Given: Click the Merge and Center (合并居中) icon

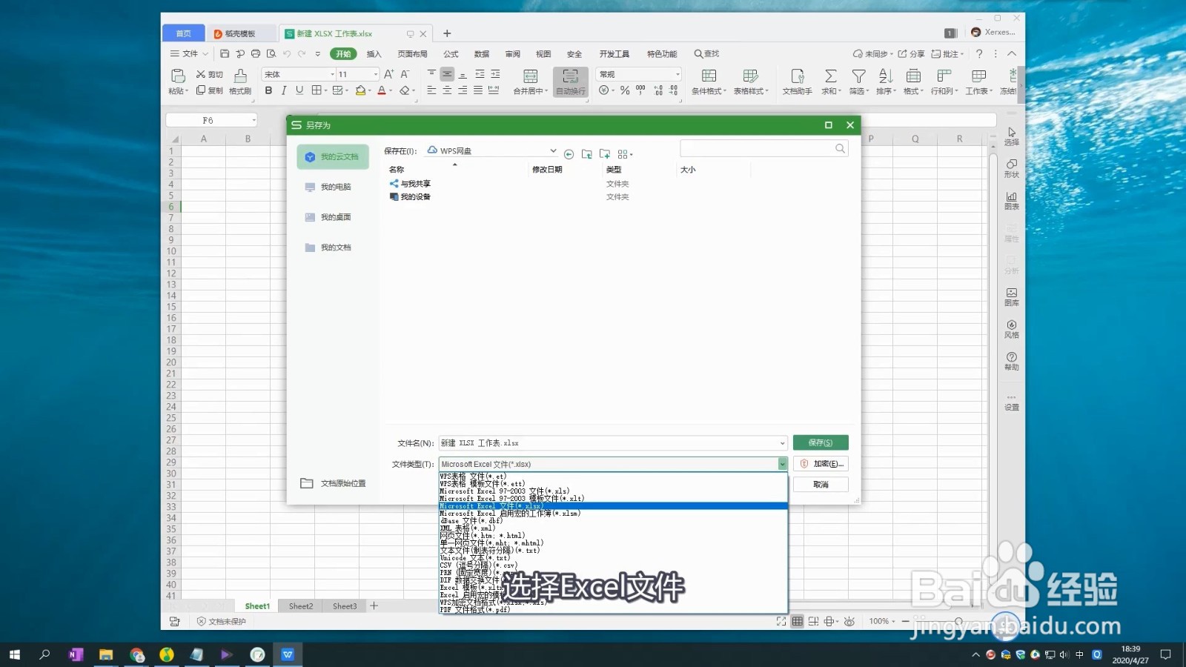Looking at the screenshot, I should coord(530,76).
